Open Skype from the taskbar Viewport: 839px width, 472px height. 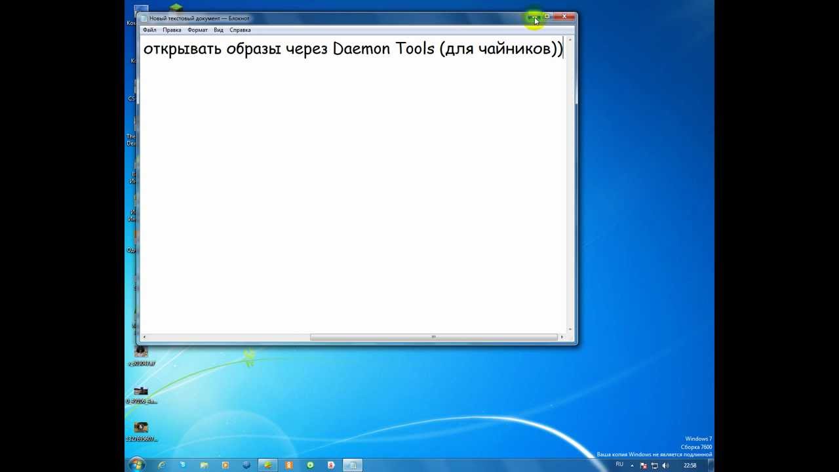pyautogui.click(x=183, y=465)
